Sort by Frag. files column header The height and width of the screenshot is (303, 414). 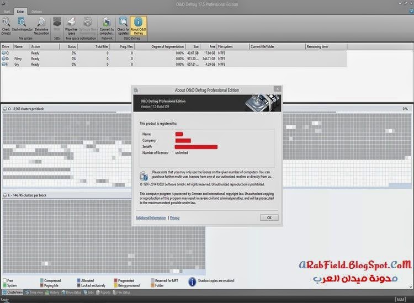[122, 47]
